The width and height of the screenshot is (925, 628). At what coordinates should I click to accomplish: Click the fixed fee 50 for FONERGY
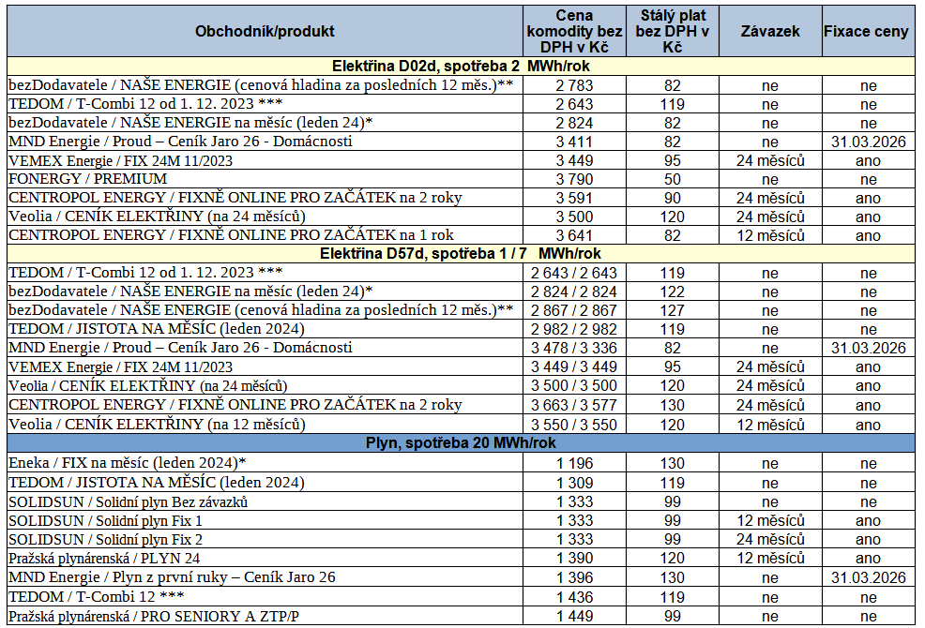coord(673,179)
